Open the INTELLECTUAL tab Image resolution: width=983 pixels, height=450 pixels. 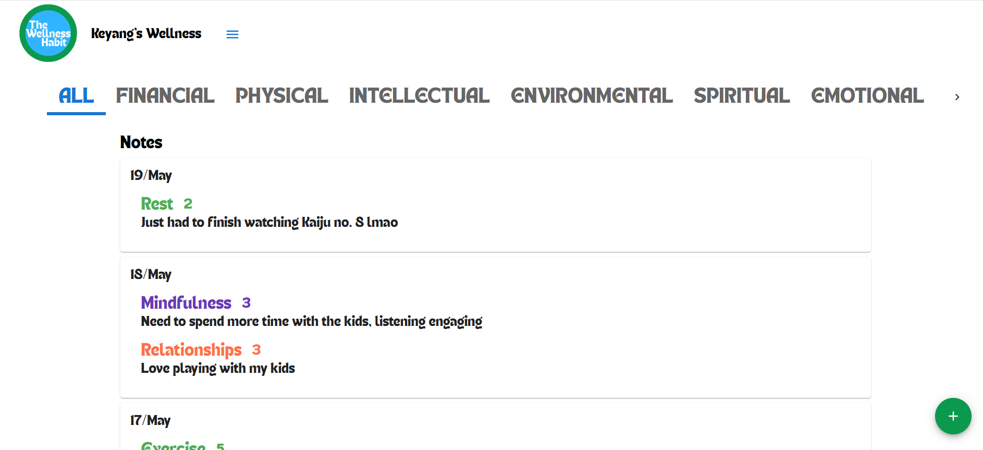click(x=420, y=96)
